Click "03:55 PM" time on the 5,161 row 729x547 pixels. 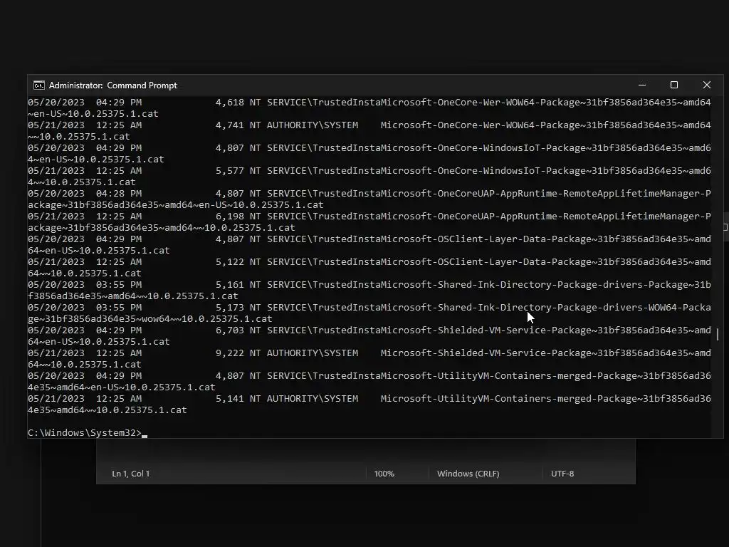[119, 285]
